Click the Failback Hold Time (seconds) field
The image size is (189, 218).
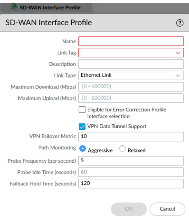coord(131,183)
